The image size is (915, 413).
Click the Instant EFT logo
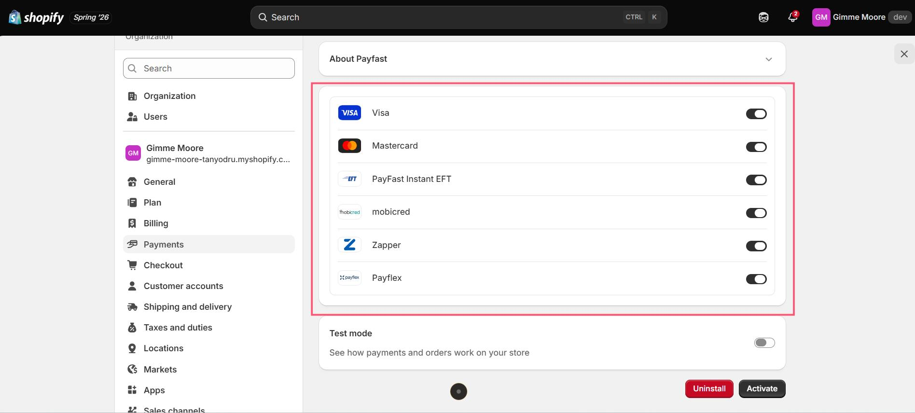(349, 179)
